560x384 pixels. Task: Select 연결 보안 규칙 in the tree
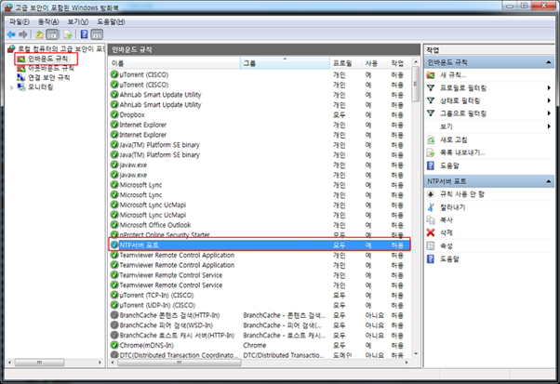(x=49, y=77)
